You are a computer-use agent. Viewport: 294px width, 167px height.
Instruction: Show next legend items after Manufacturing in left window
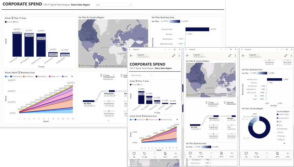tap(177, 119)
